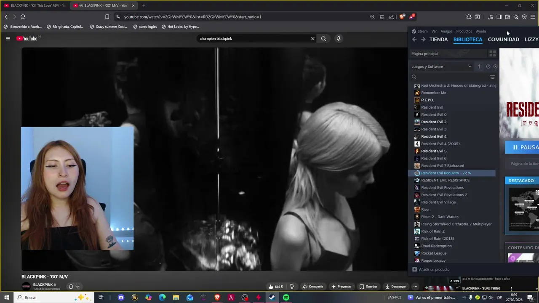Select Risk of Rain 2 game

pos(452,231)
